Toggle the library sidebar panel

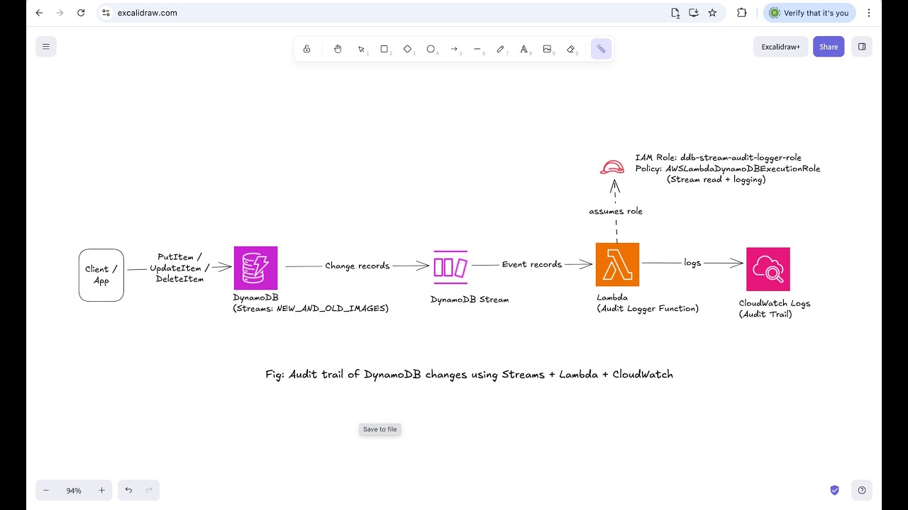tap(862, 47)
